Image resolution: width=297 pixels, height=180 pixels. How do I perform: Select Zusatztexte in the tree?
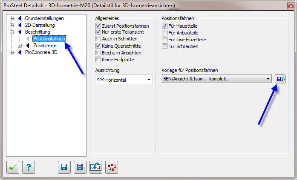45,46
